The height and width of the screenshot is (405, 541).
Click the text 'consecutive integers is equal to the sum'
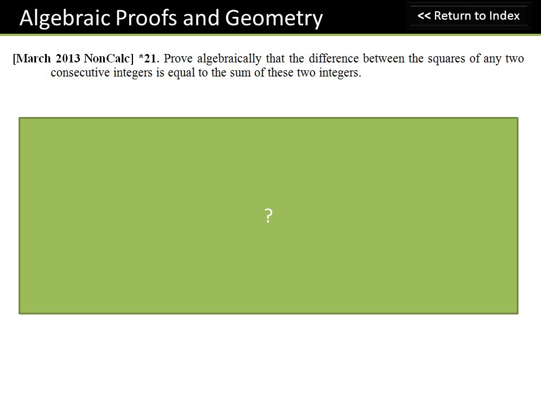(152, 73)
